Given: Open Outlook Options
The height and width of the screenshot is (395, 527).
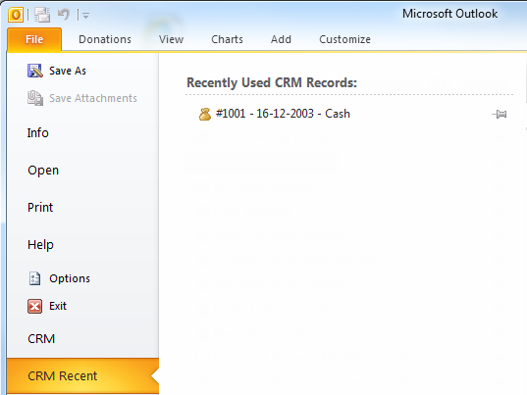Looking at the screenshot, I should coord(70,278).
